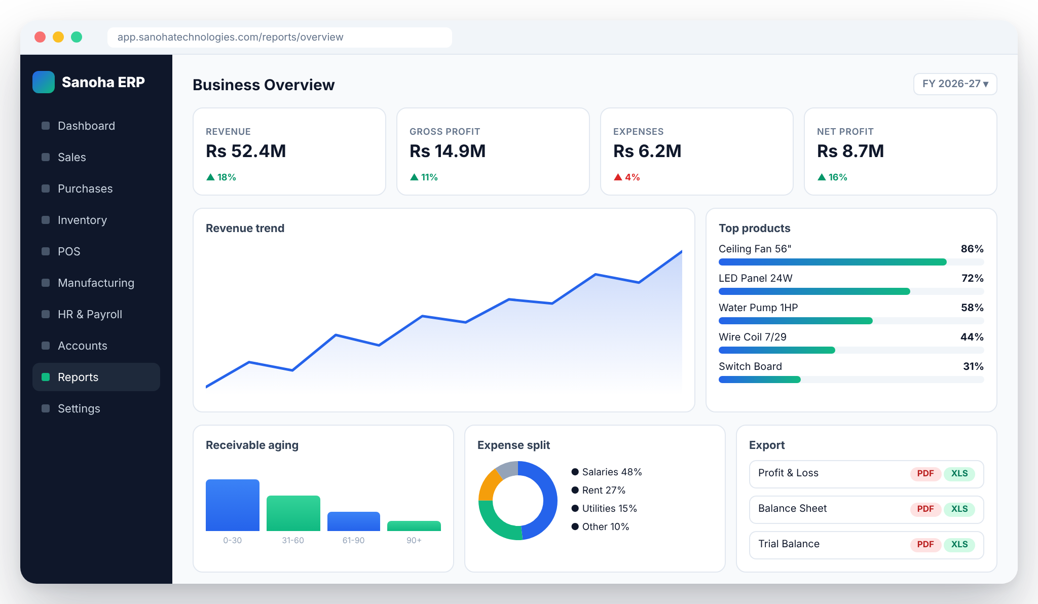Screen dimensions: 1038x604
Task: Click the red arrow in the Expenses card
Action: [618, 177]
